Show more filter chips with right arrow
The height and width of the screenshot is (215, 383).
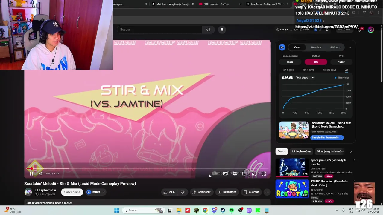point(351,152)
